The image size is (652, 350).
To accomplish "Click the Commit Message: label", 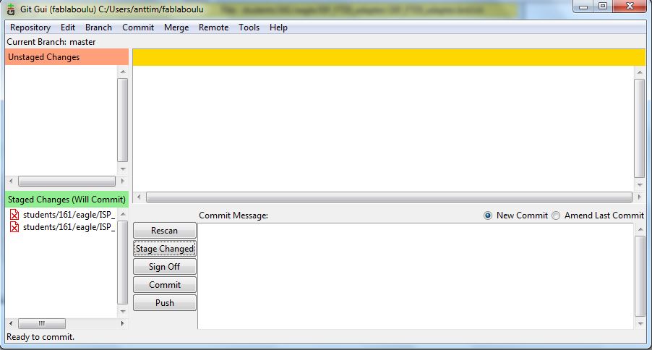I will point(233,215).
